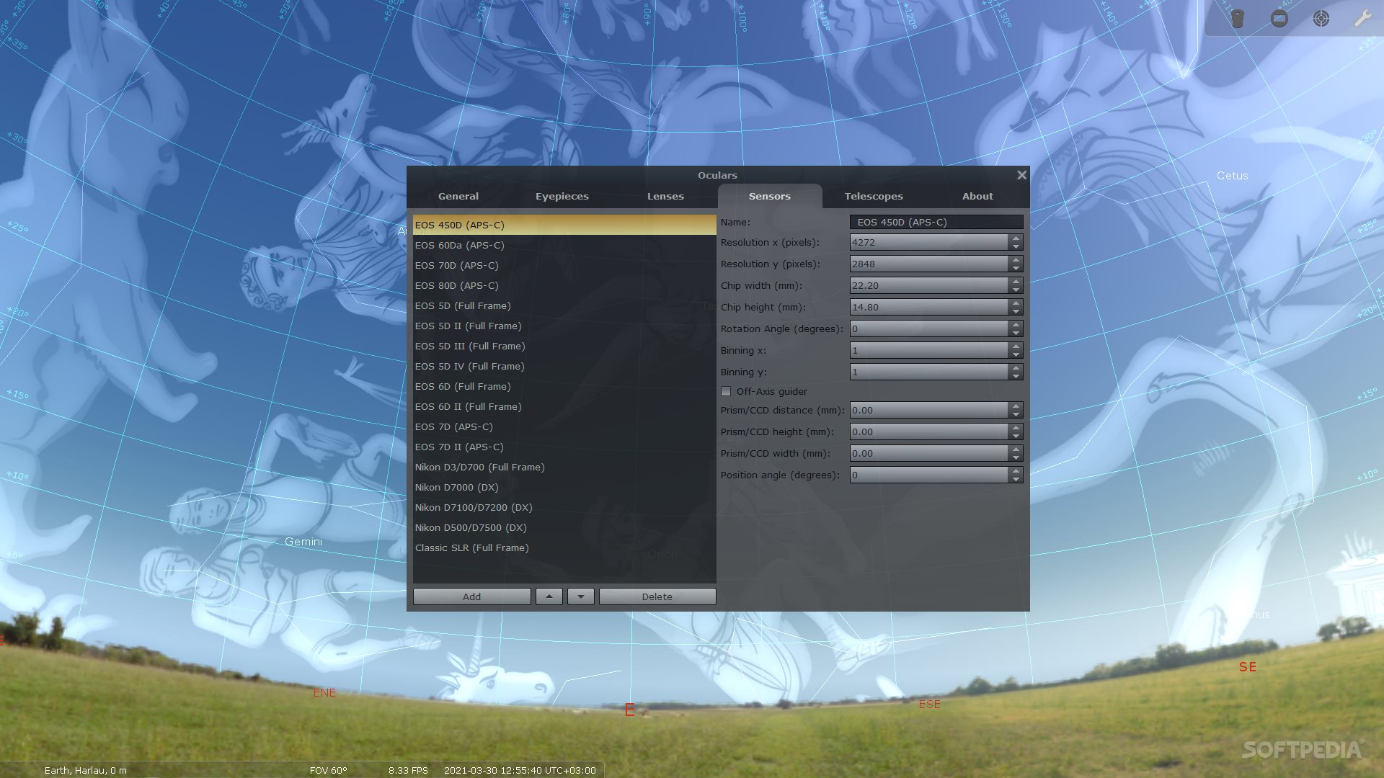Screen dimensions: 1384x778
Task: Enable the Off-Axis guider checkbox
Action: point(726,391)
